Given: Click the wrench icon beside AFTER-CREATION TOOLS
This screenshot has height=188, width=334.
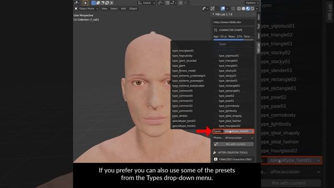Looking at the screenshot, I should click(214, 152).
